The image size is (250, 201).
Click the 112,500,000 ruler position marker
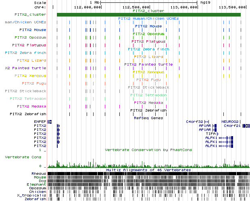pos(135,7)
